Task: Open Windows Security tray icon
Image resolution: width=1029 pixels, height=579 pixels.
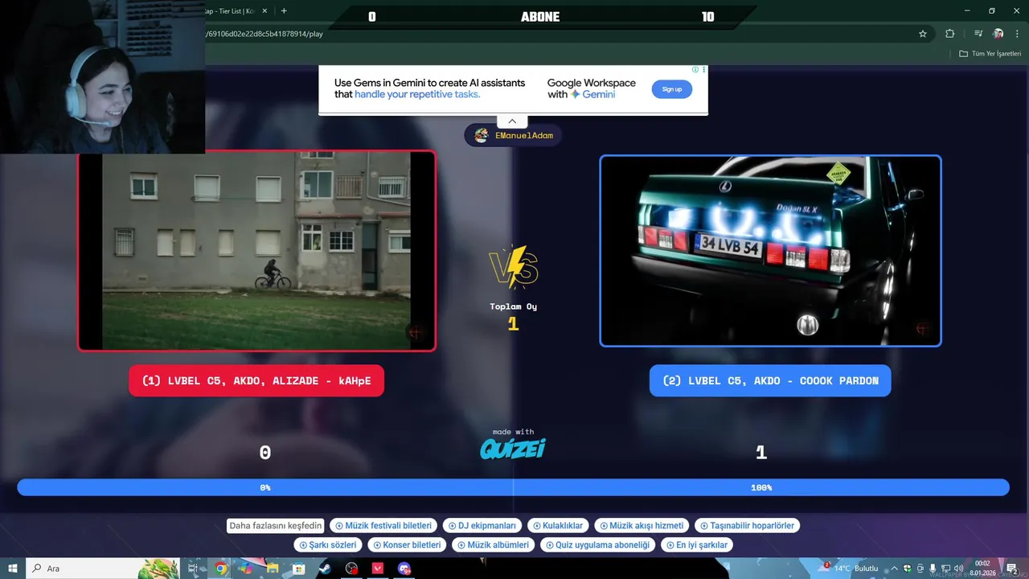Action: (908, 569)
